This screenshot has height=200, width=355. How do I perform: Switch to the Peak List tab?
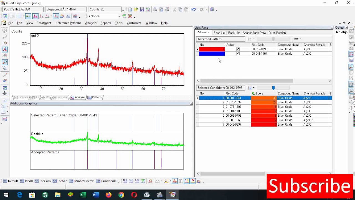tap(234, 33)
